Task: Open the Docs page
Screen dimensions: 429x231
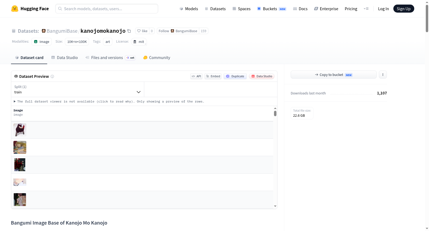Action: [x=300, y=9]
